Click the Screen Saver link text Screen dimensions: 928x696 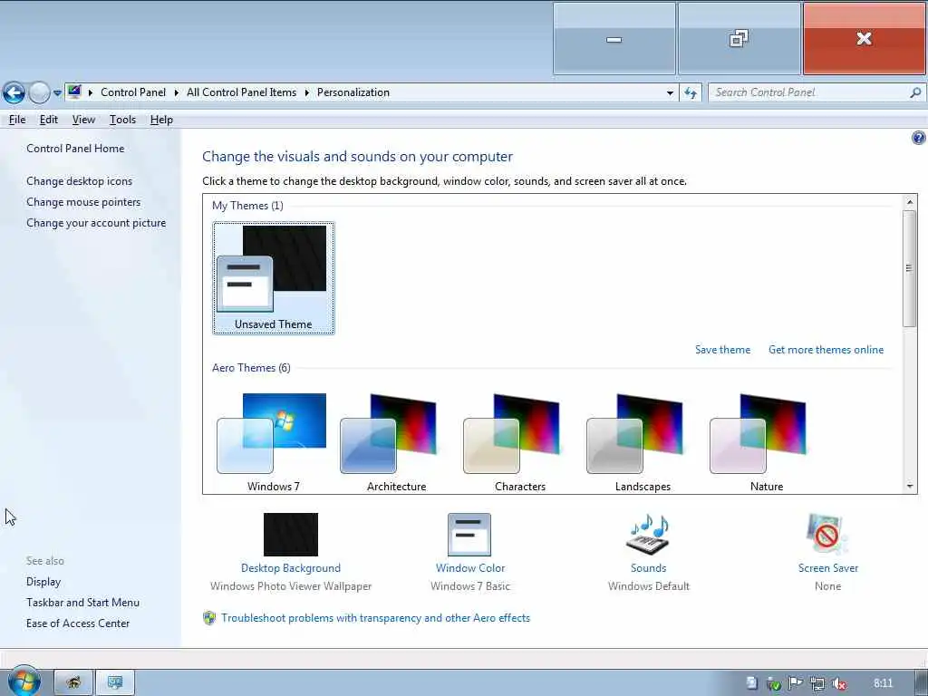828,568
